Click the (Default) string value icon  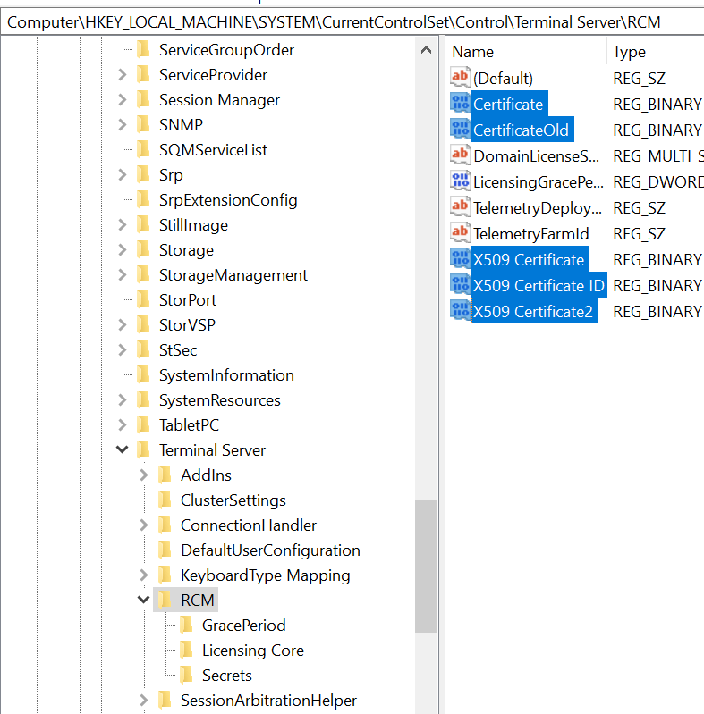460,78
